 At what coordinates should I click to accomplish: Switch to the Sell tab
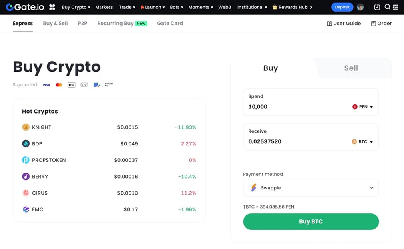[x=351, y=68]
